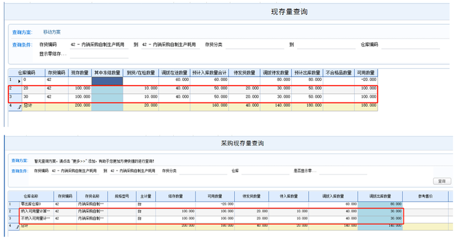Screen dimensions: 467x245
Task: Click the 仓库 field in 采购现存量查询
Action: click(x=265, y=171)
